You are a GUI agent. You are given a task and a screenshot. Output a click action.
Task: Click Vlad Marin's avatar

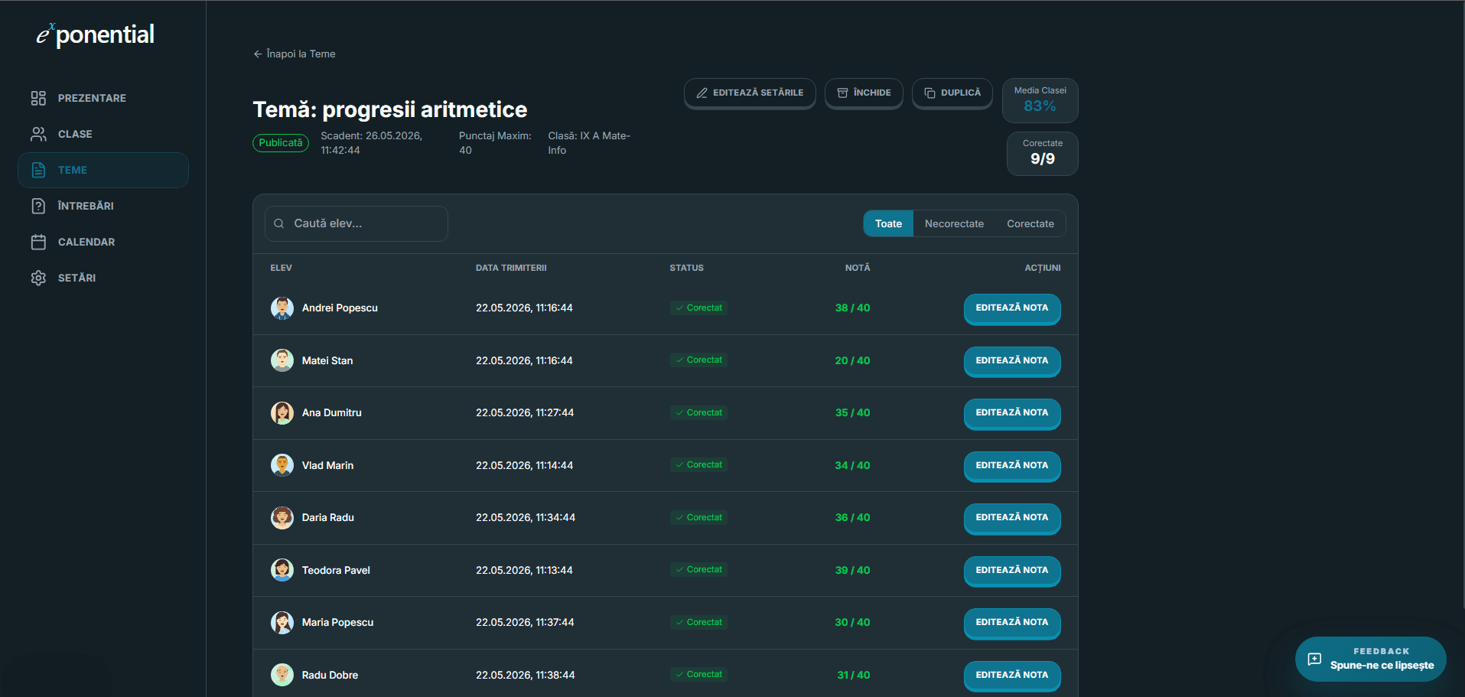tap(282, 465)
